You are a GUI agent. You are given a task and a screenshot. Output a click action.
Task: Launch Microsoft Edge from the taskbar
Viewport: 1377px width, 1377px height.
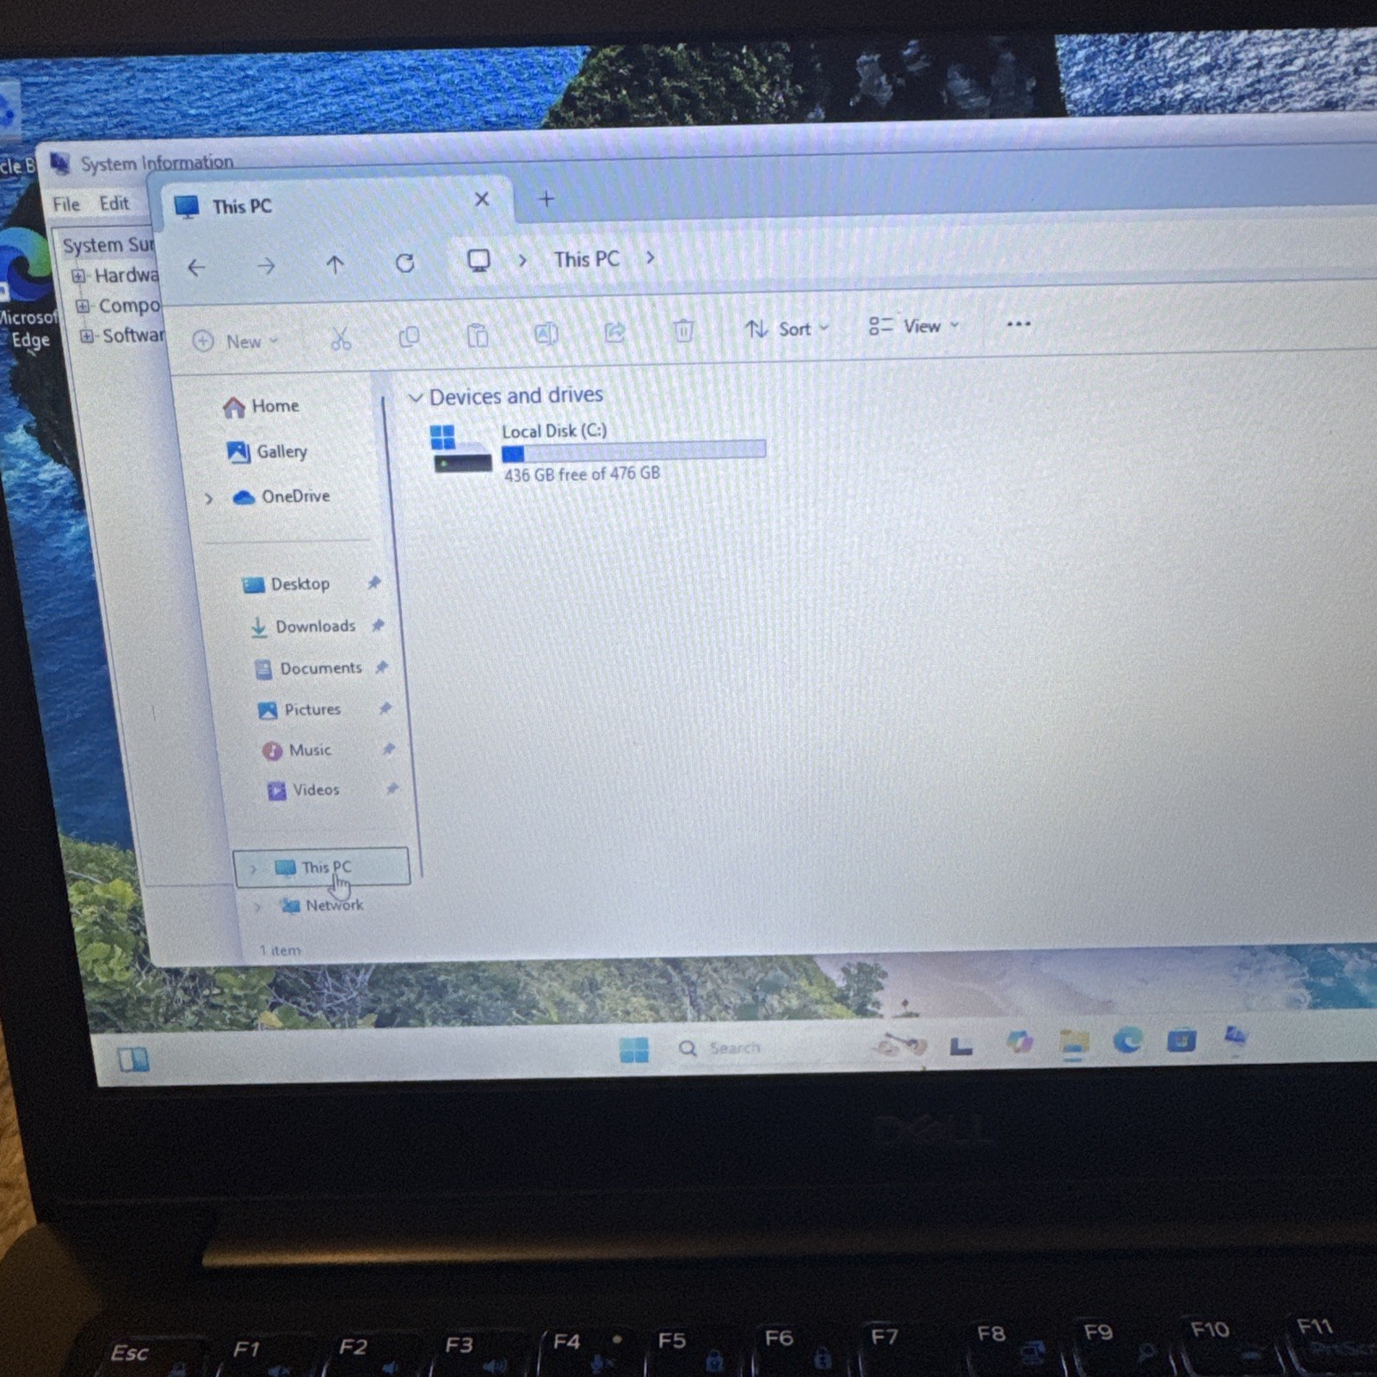1127,1041
